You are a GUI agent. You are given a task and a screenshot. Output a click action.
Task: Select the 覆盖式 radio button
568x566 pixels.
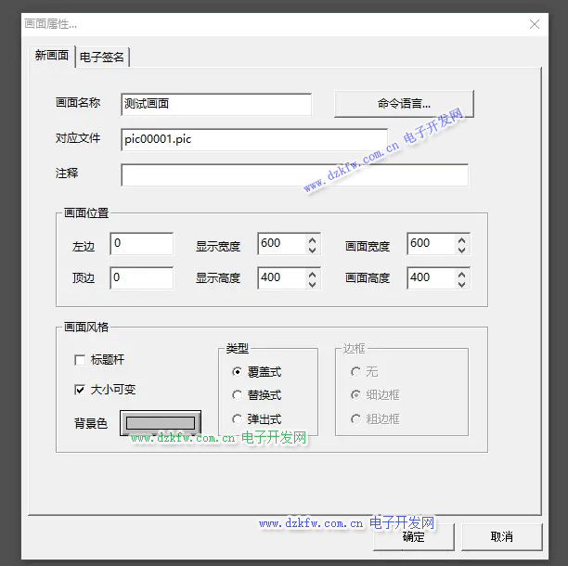pos(238,372)
